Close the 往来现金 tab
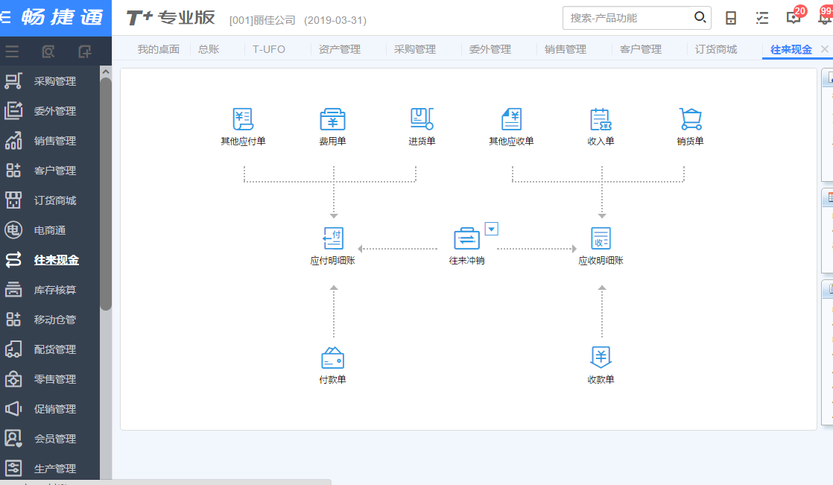 coord(825,49)
